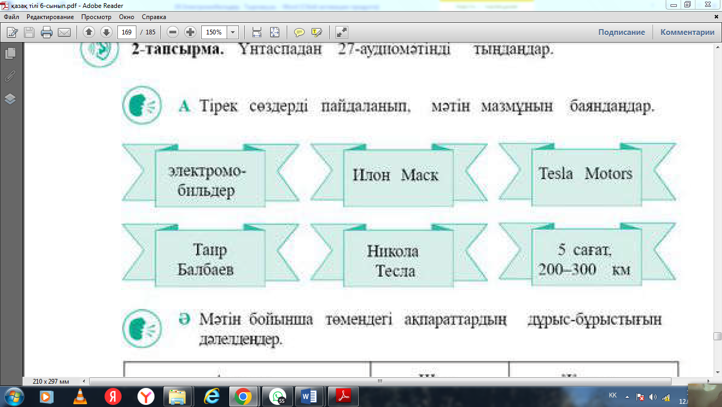Show layers panel in sidebar
The height and width of the screenshot is (407, 722).
click(10, 99)
